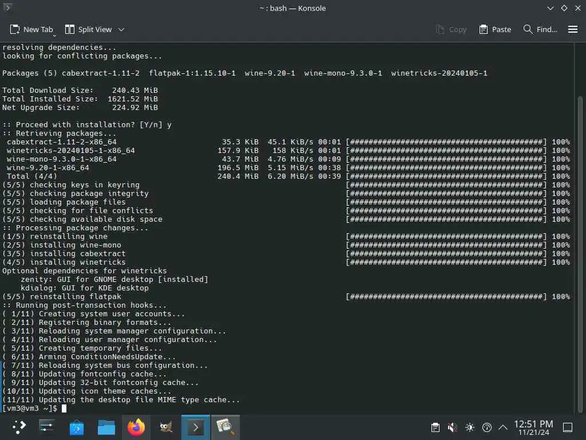
Task: Launch Discover software center from taskbar
Action: (77, 427)
